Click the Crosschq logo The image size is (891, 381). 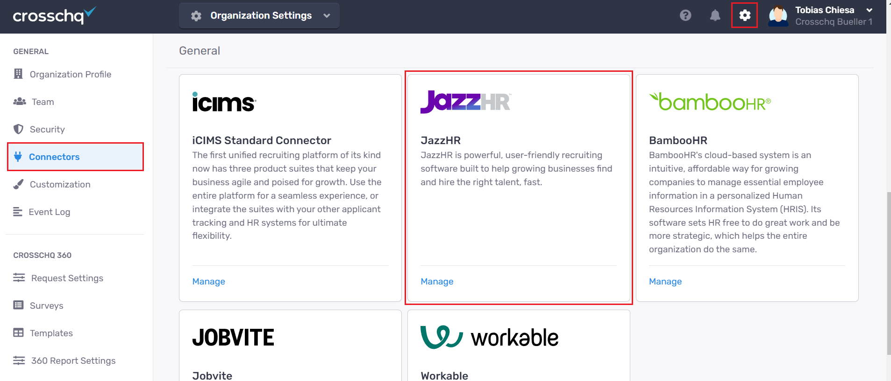54,16
